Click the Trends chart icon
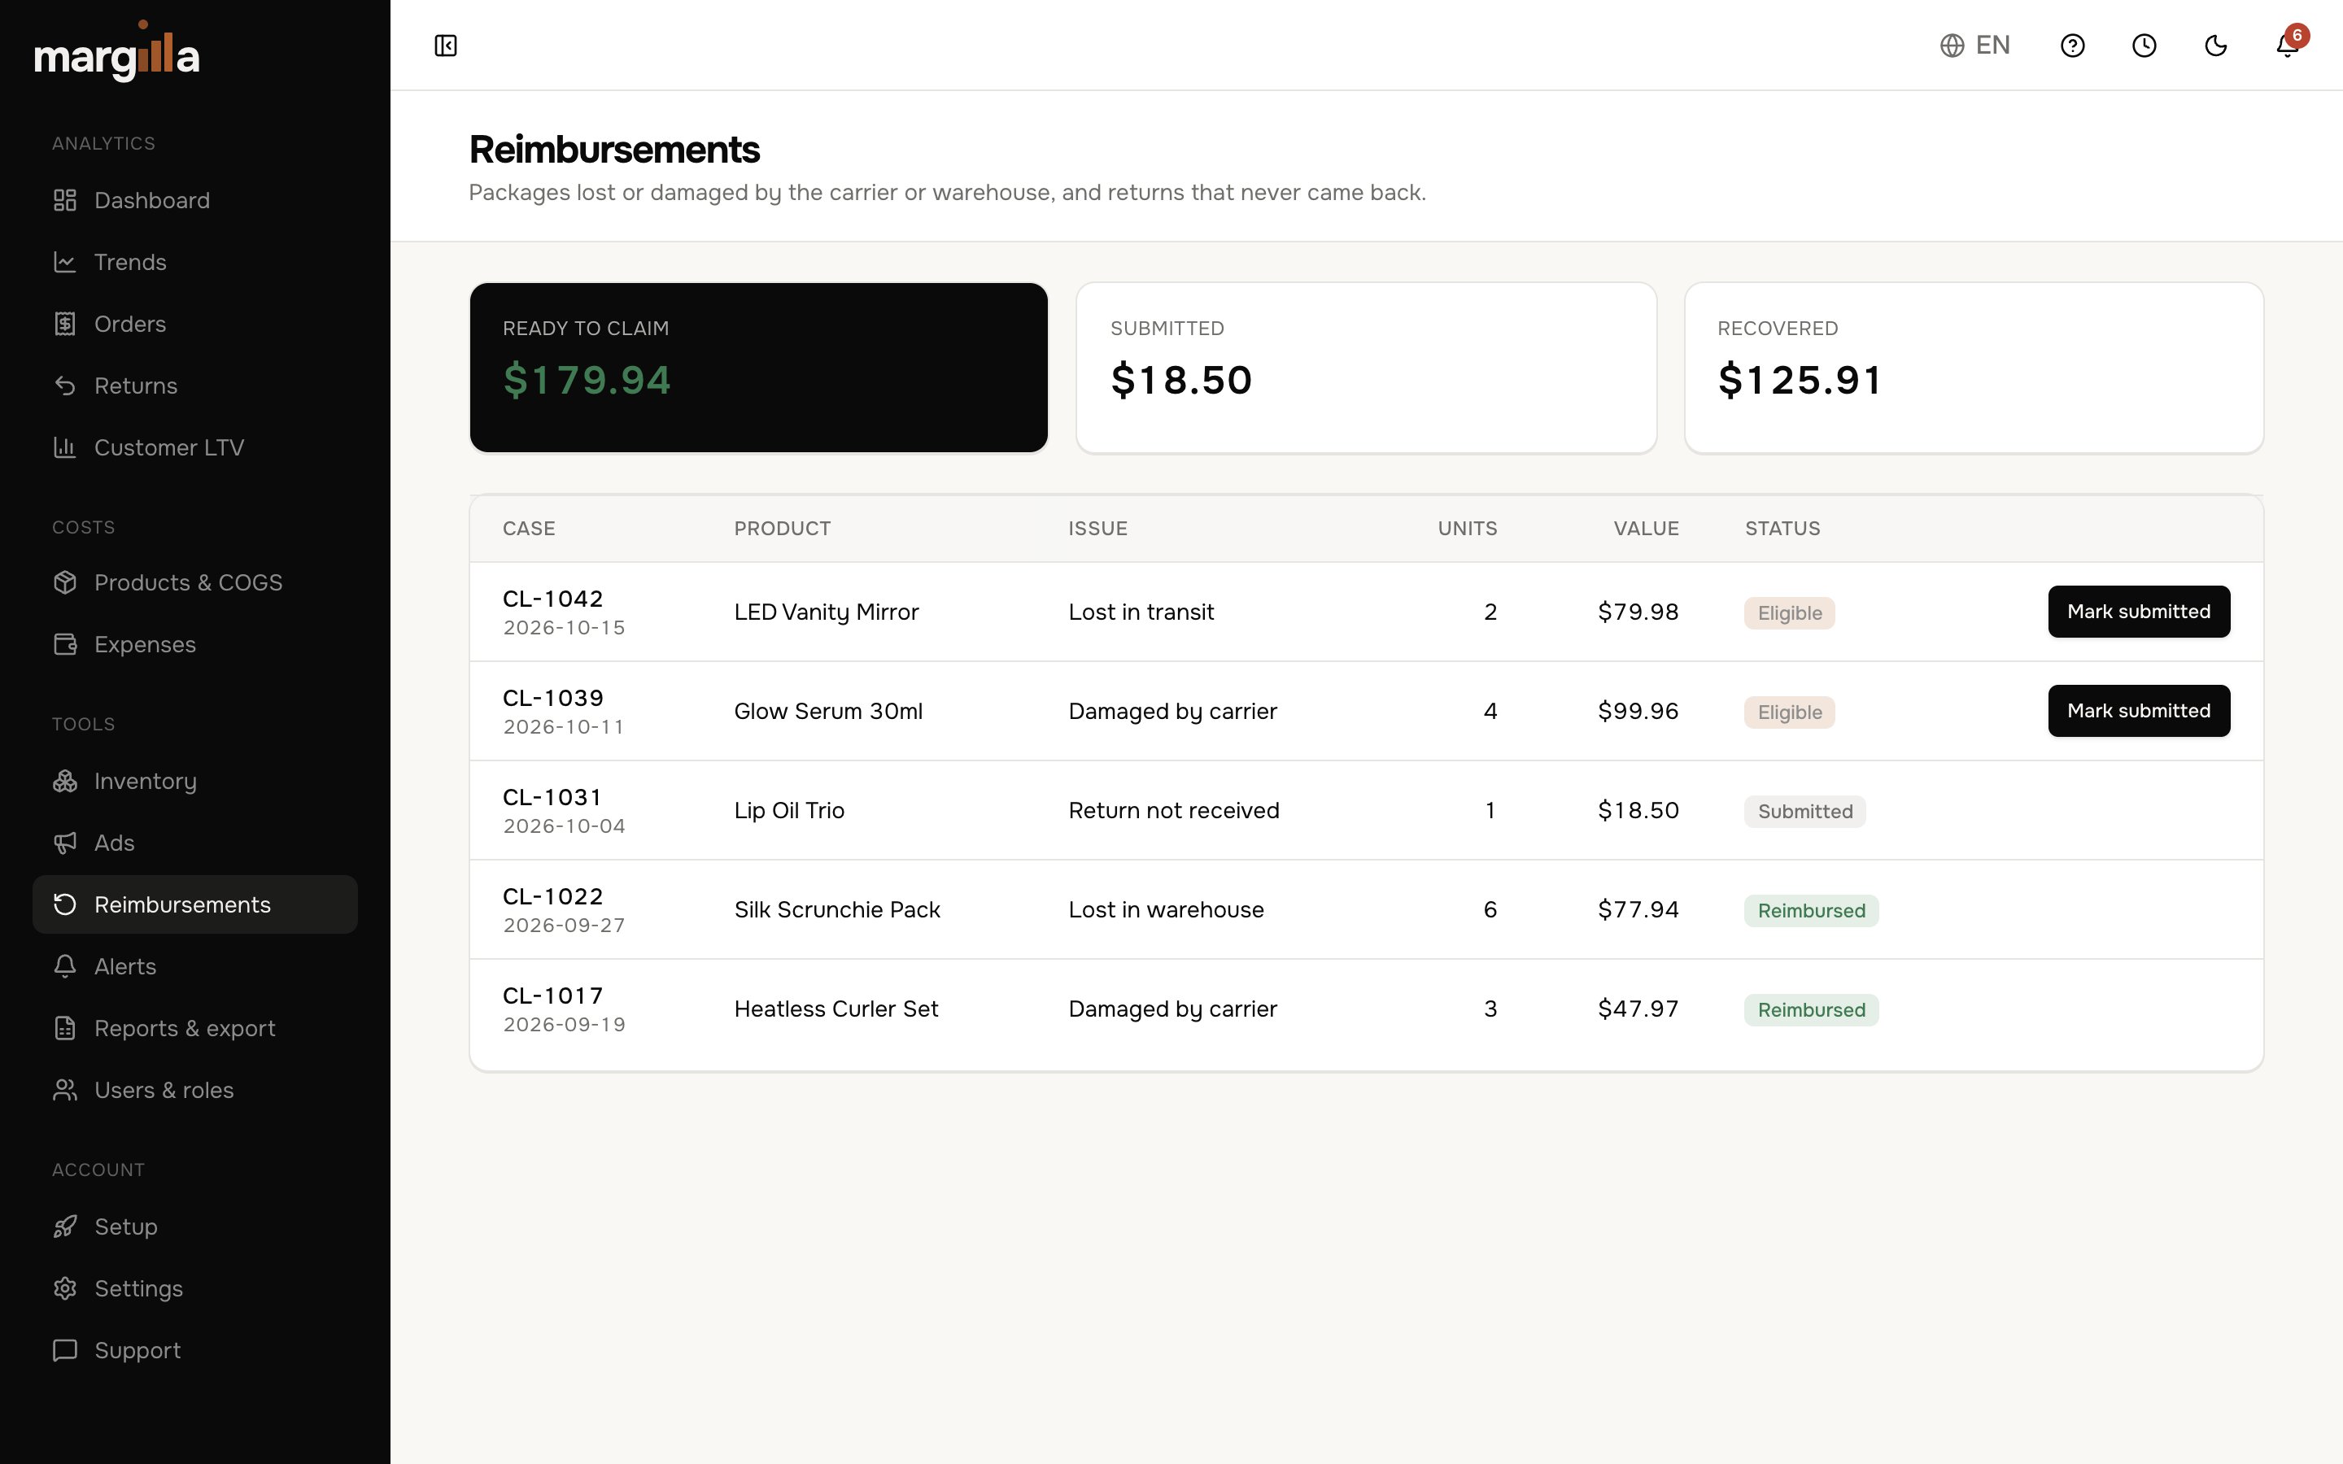Viewport: 2343px width, 1464px height. (x=65, y=263)
